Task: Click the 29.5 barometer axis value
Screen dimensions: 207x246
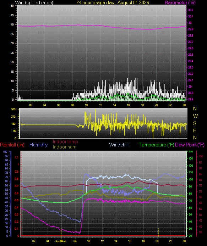Action: pos(191,55)
